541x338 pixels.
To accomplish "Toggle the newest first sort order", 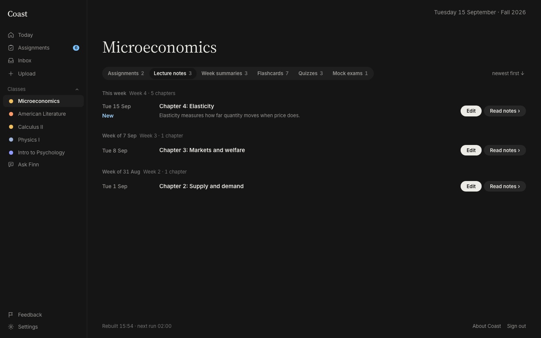I will (508, 73).
